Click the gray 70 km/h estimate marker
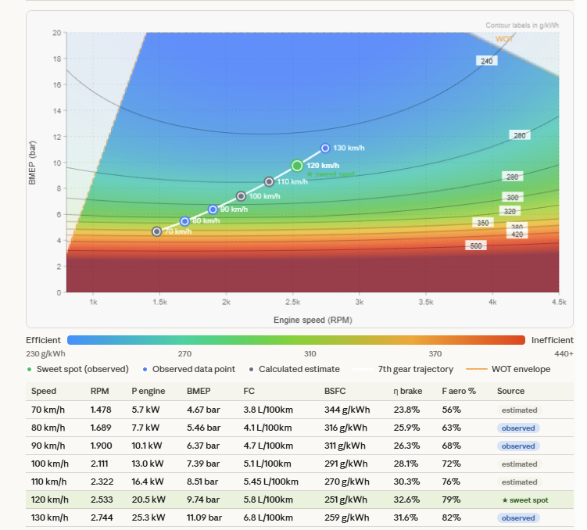 pyautogui.click(x=157, y=231)
